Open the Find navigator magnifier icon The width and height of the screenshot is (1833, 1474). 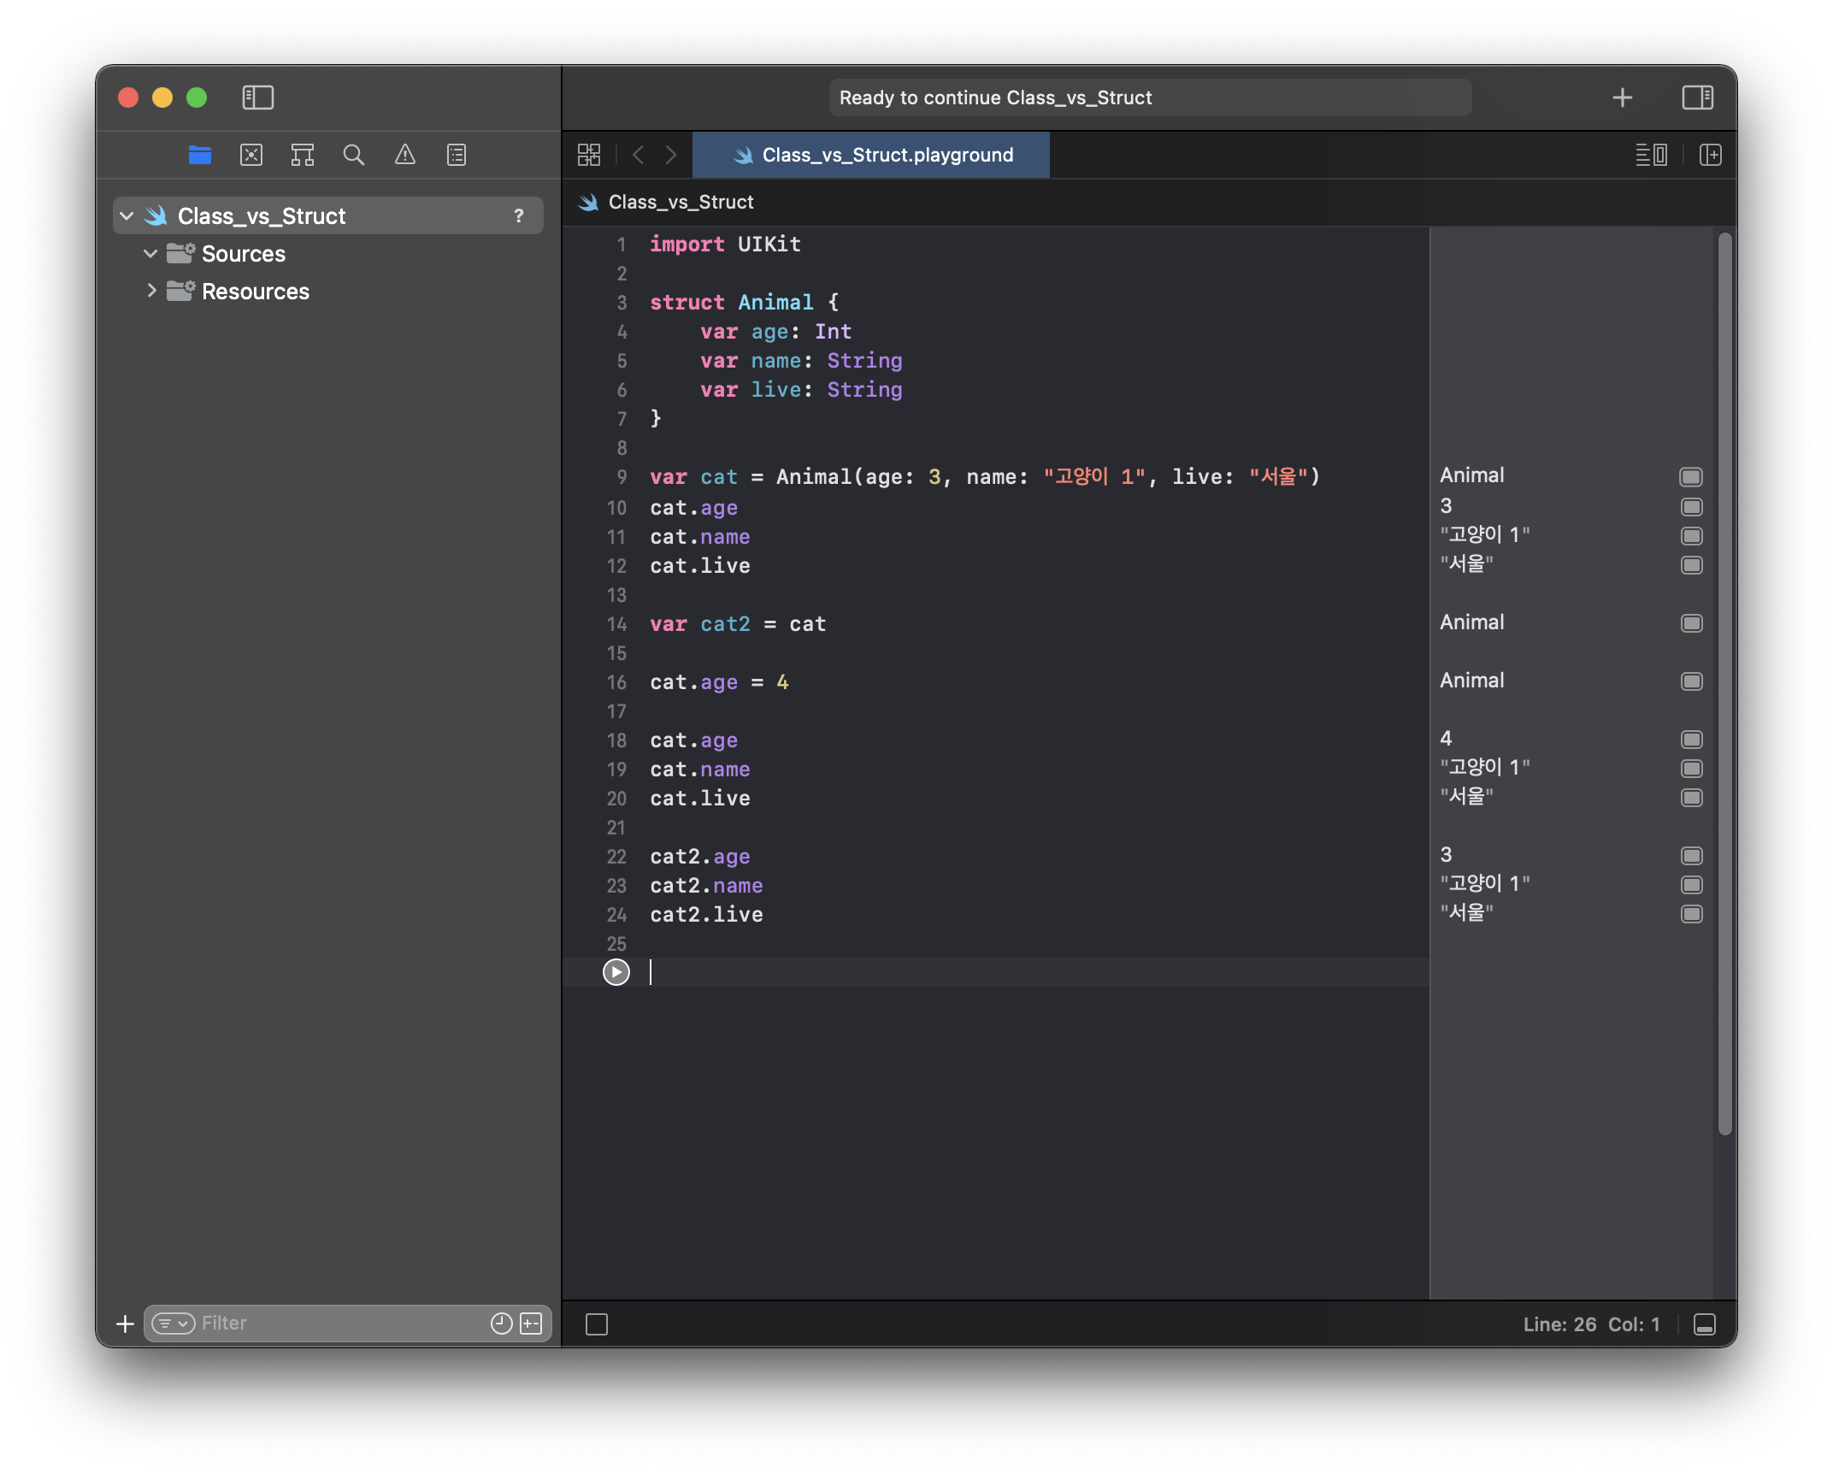tap(353, 155)
